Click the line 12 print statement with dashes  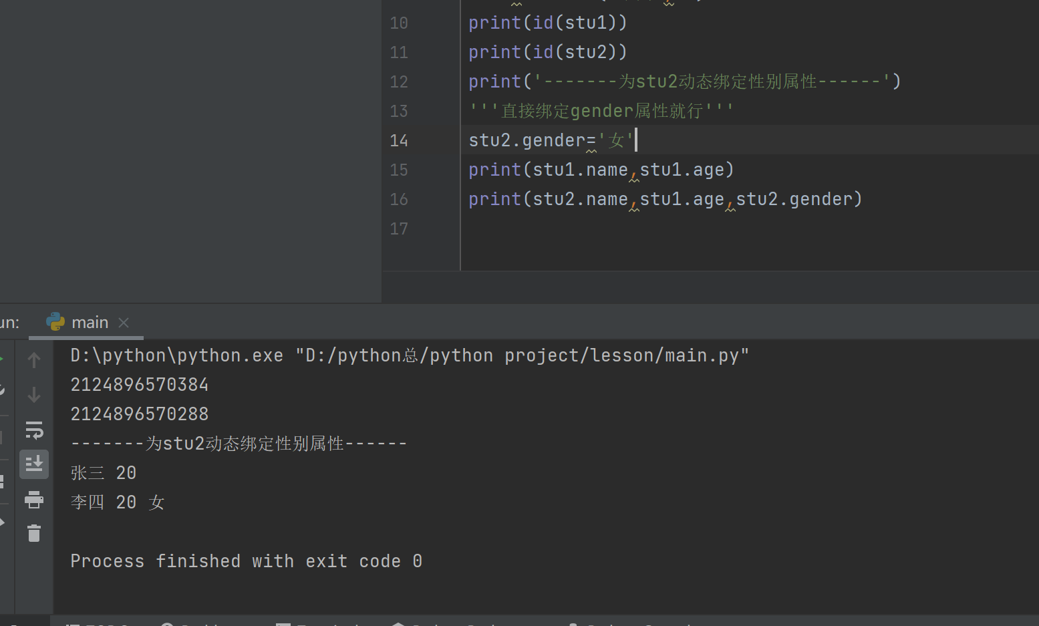click(685, 82)
